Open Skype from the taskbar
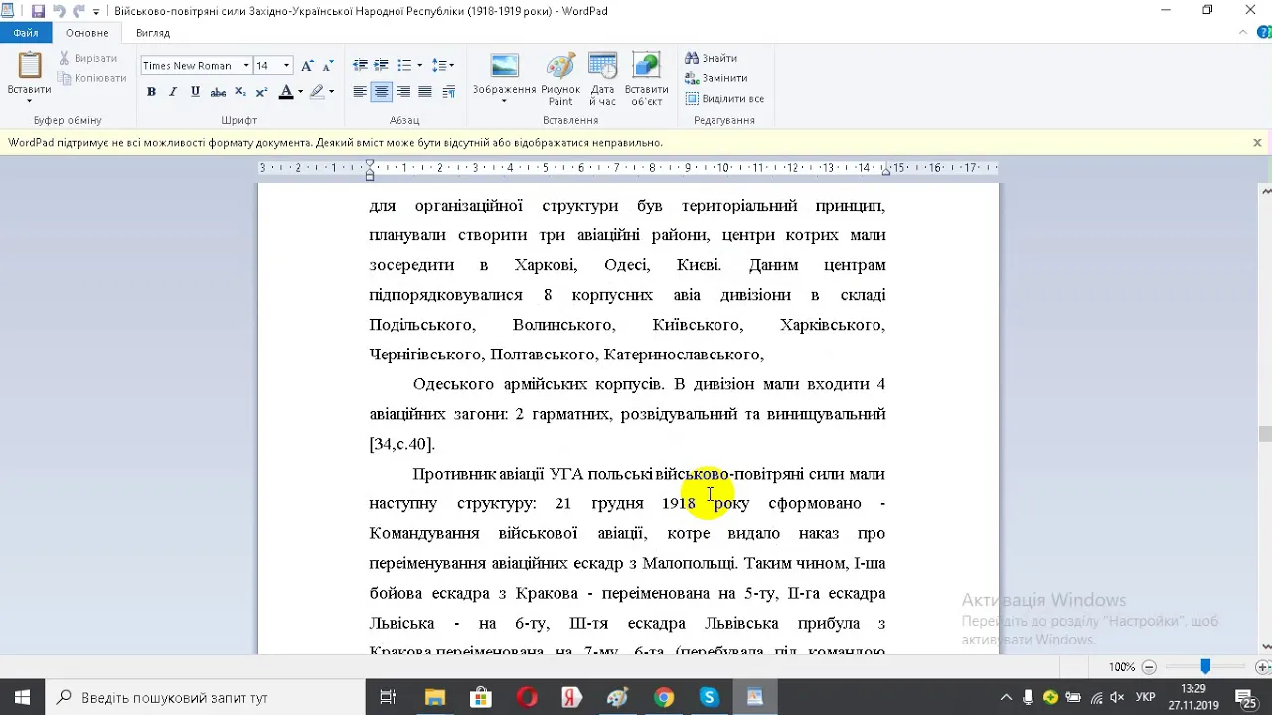Screen dimensions: 1272x715 (x=709, y=697)
